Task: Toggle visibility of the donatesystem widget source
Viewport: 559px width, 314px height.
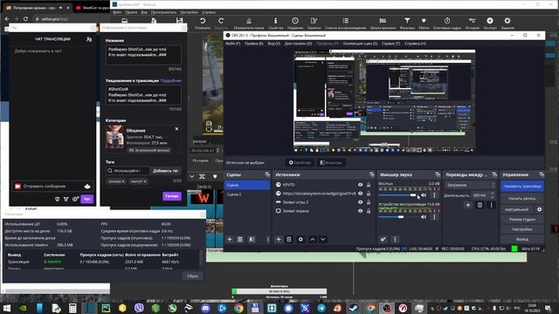Action: (x=360, y=194)
